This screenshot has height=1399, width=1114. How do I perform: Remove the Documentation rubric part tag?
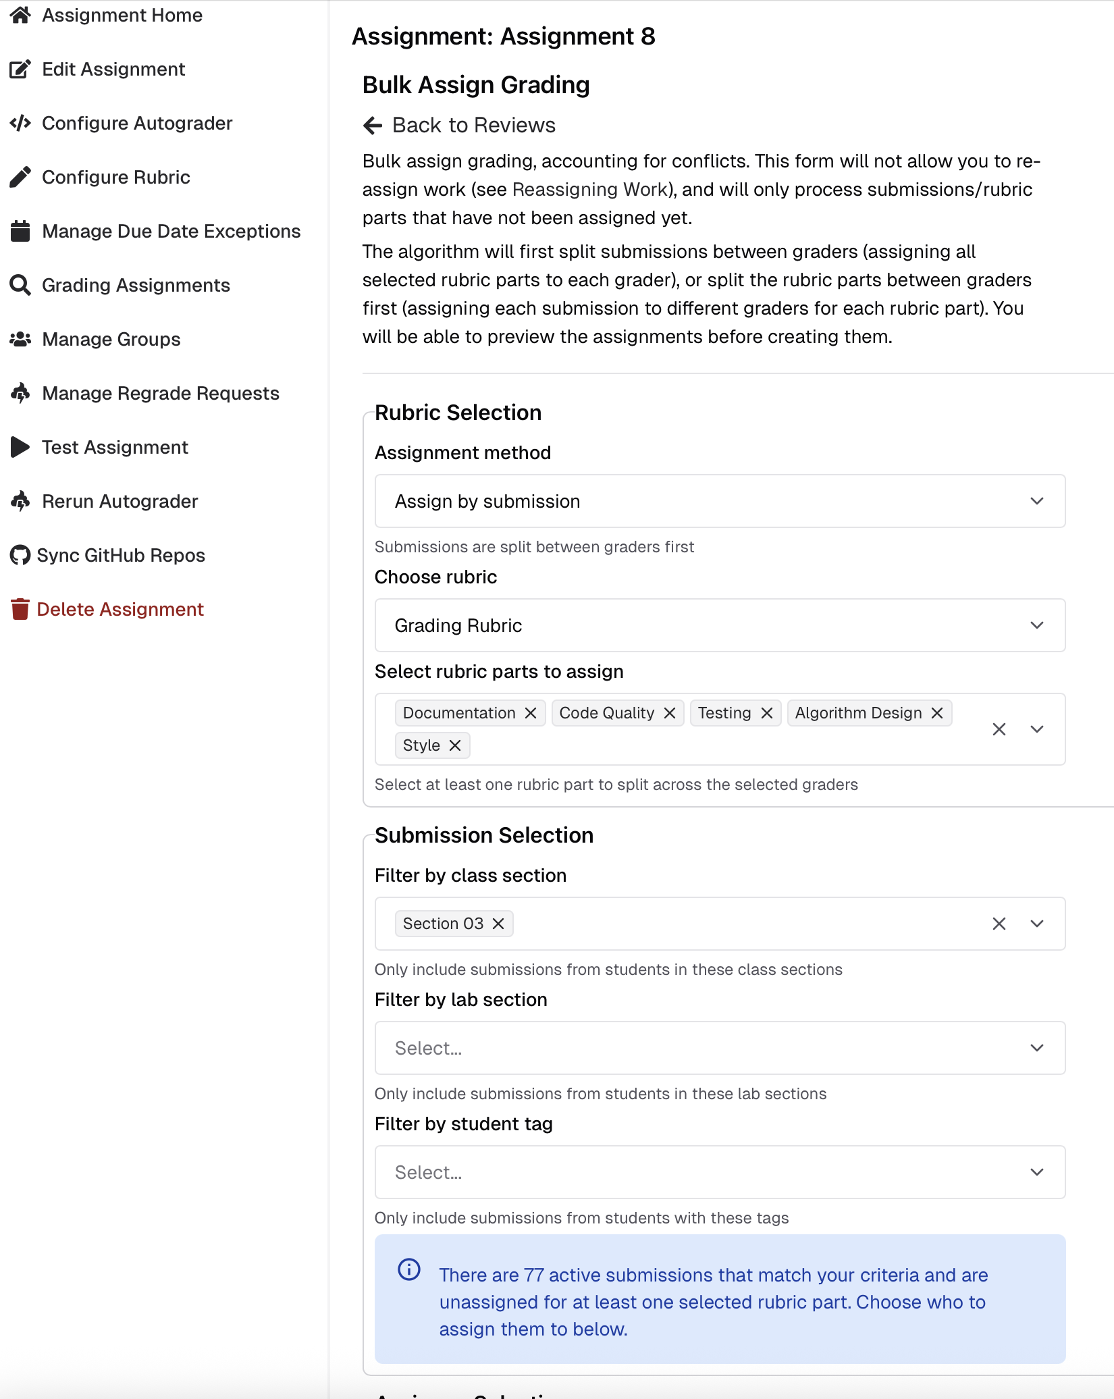point(531,712)
